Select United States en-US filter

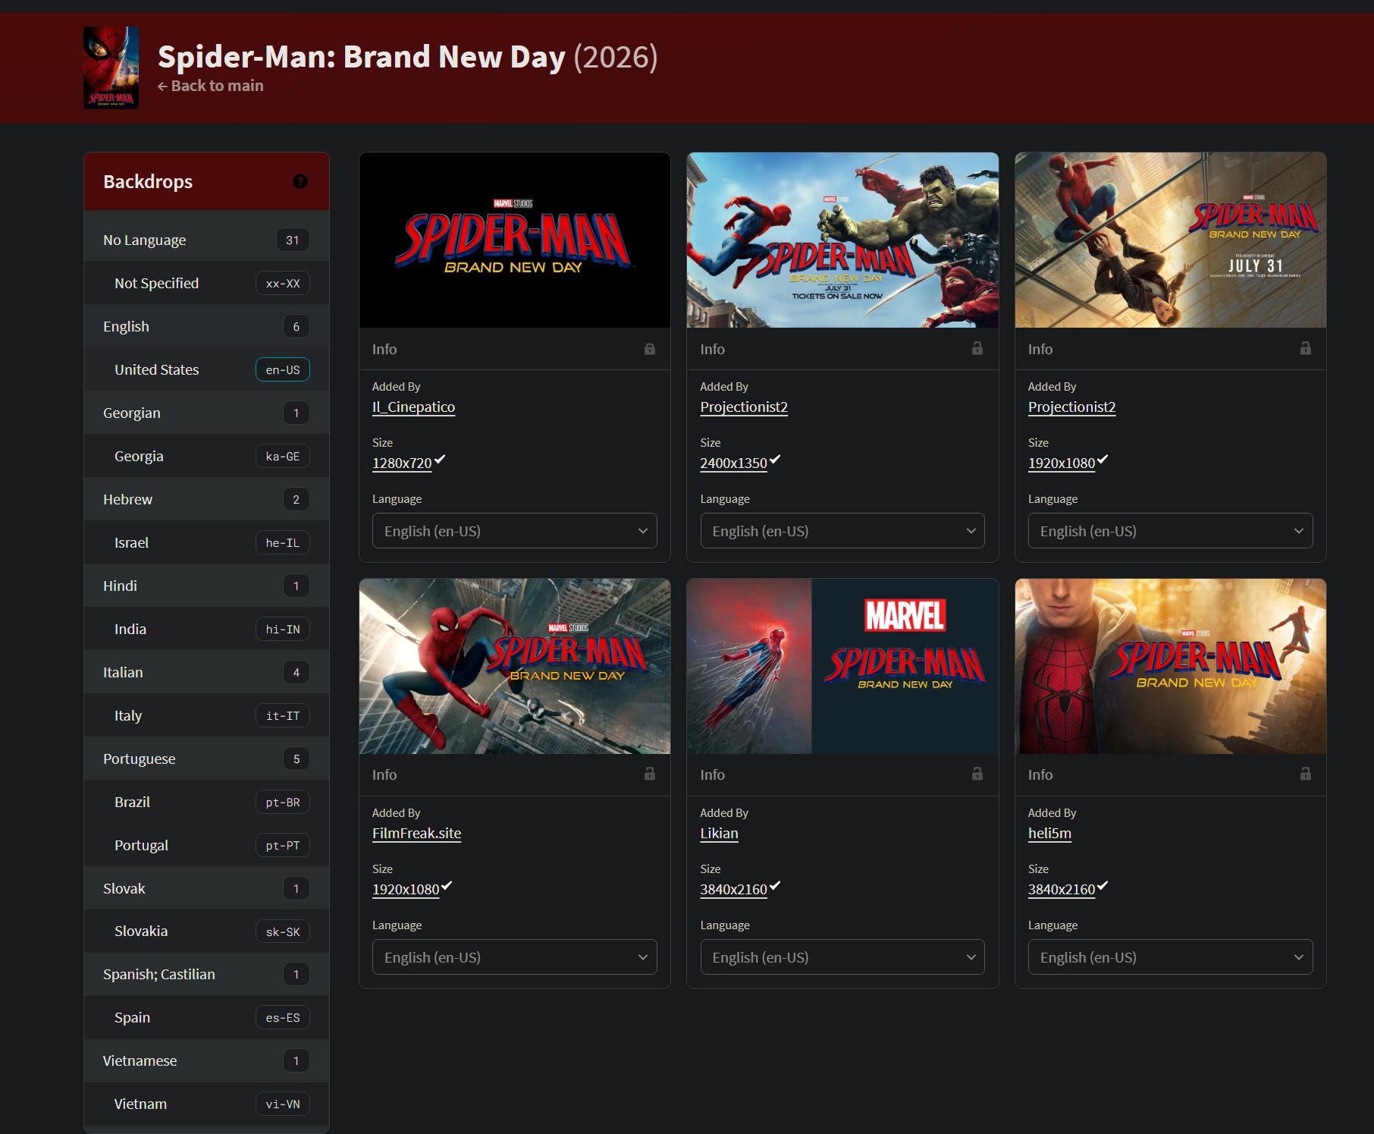[x=206, y=369]
